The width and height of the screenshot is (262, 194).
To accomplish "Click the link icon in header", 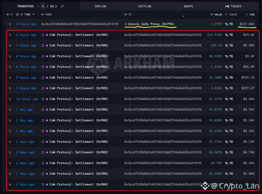I will tap(11, 14).
